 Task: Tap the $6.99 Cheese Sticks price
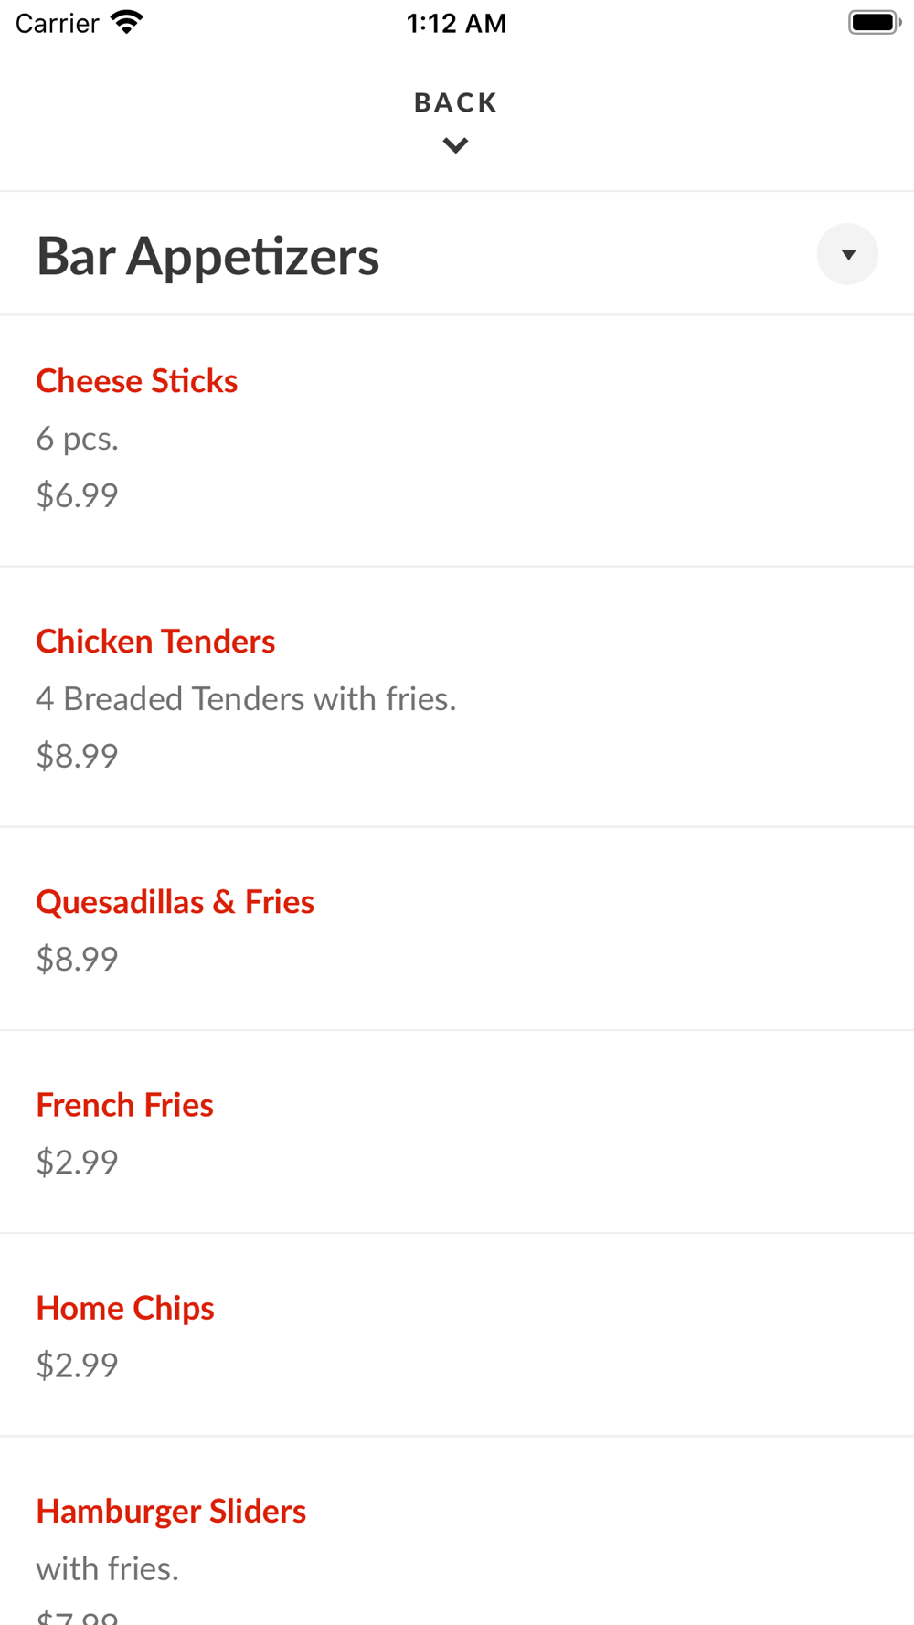tap(78, 495)
